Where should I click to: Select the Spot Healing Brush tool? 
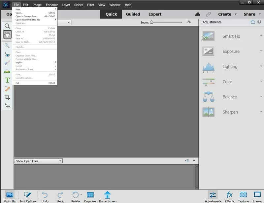7,88
